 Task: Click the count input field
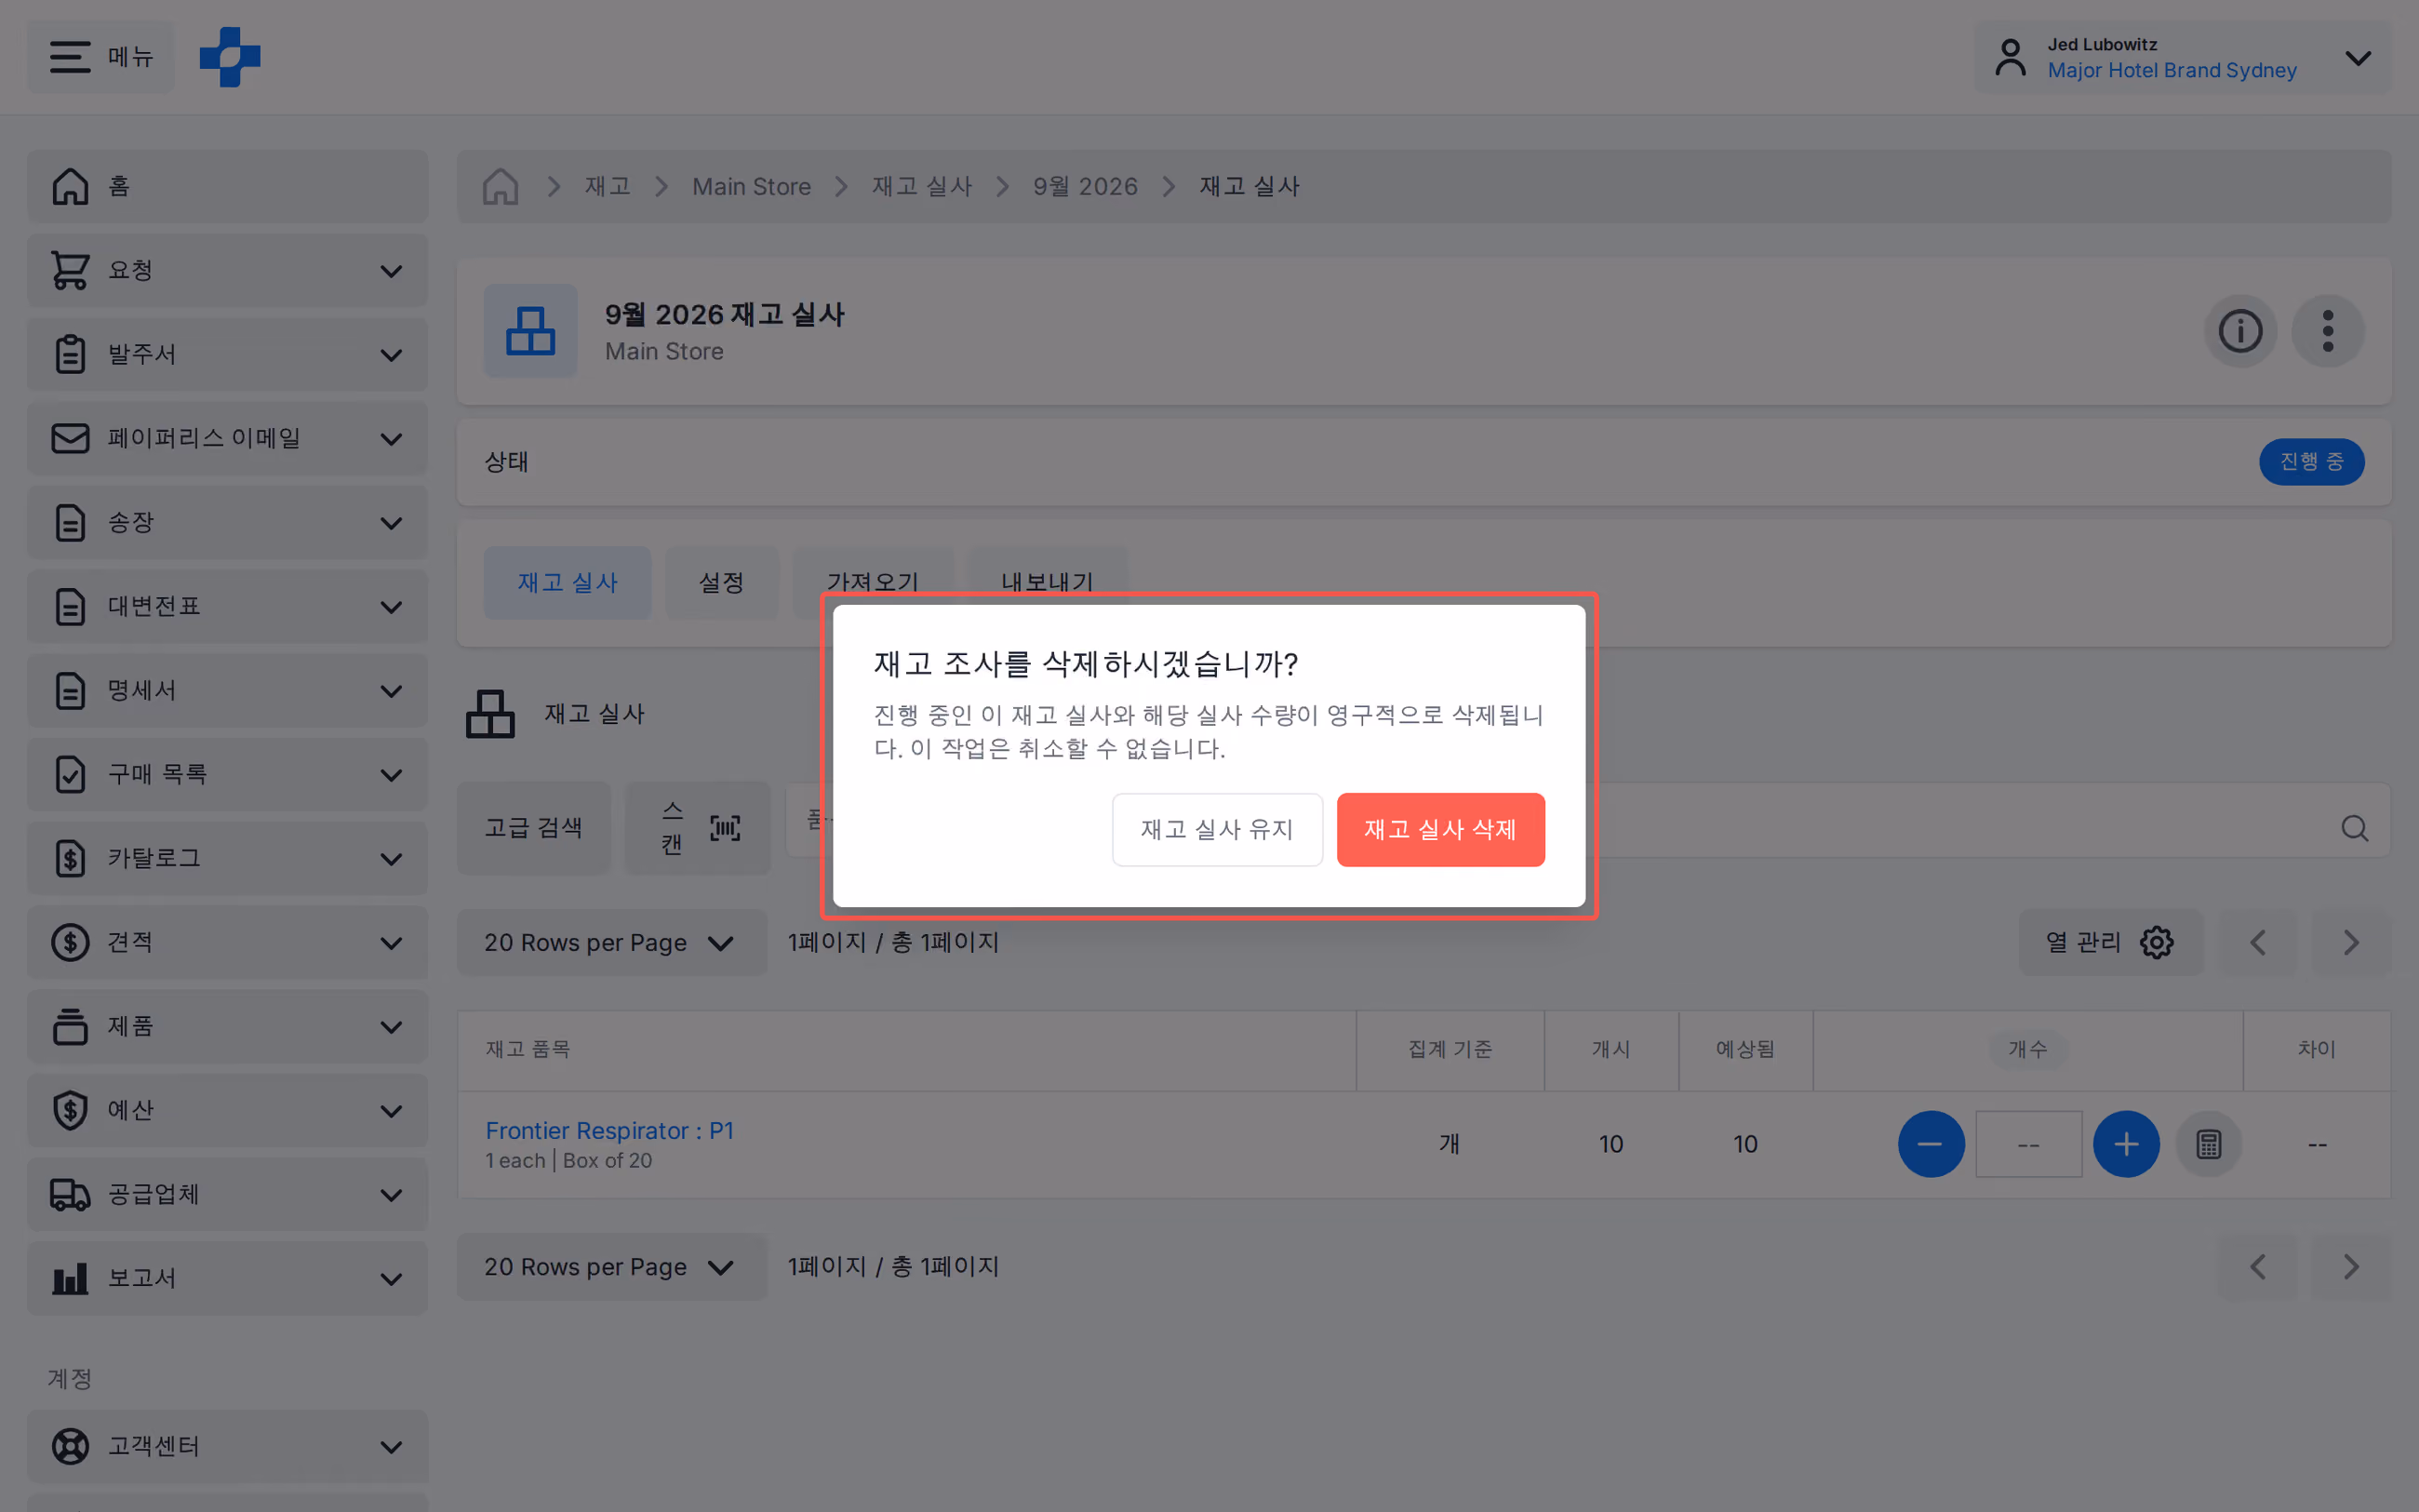tap(2028, 1144)
